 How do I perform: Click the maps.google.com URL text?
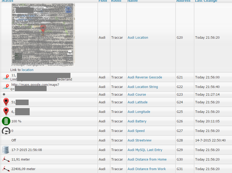pyautogui.click(x=35, y=85)
